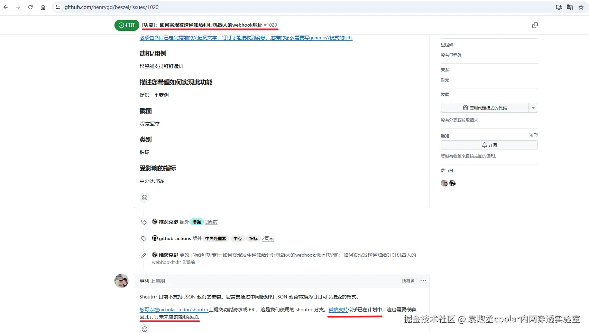Image resolution: width=589 pixels, height=333 pixels.
Task: Click the URL in the address bar
Action: click(111, 7)
